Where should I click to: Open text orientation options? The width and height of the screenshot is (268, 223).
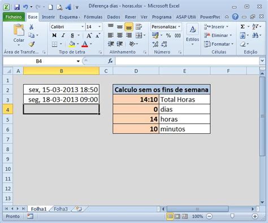[132, 44]
